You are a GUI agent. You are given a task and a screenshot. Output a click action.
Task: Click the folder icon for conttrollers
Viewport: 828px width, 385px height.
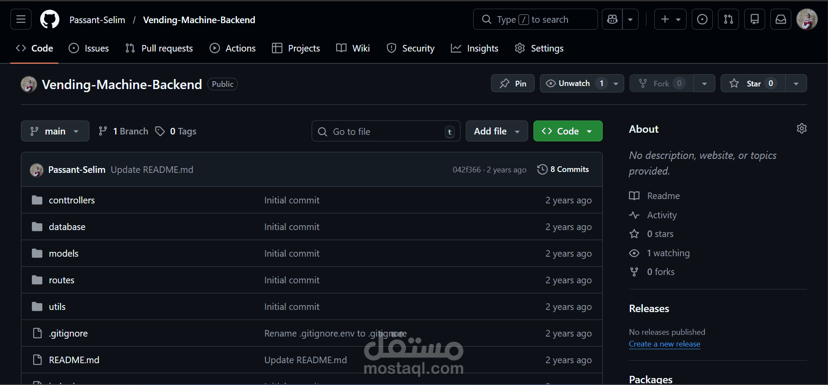click(37, 200)
